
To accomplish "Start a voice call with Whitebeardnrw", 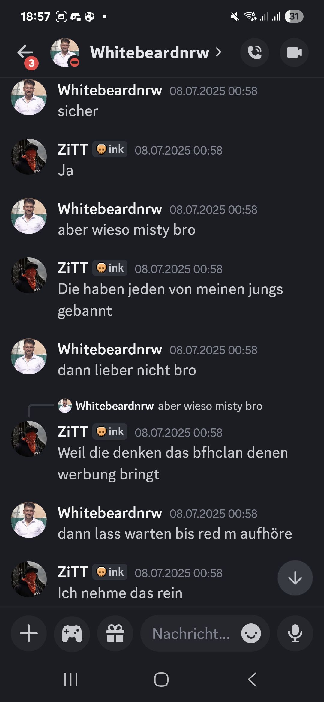I will point(254,52).
